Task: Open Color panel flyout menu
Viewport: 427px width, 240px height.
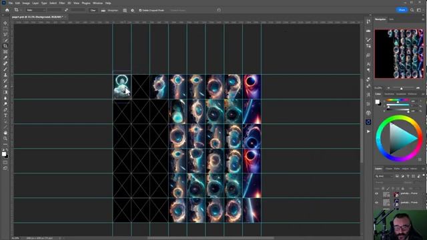Action: tap(423, 94)
